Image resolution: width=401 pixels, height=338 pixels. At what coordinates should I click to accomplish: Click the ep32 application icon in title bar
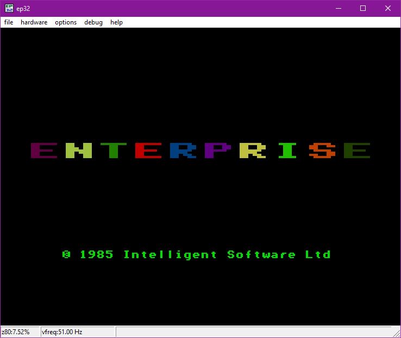9,8
